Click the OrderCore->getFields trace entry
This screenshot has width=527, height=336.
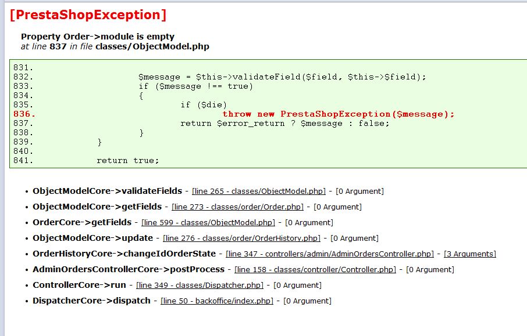pos(82,222)
